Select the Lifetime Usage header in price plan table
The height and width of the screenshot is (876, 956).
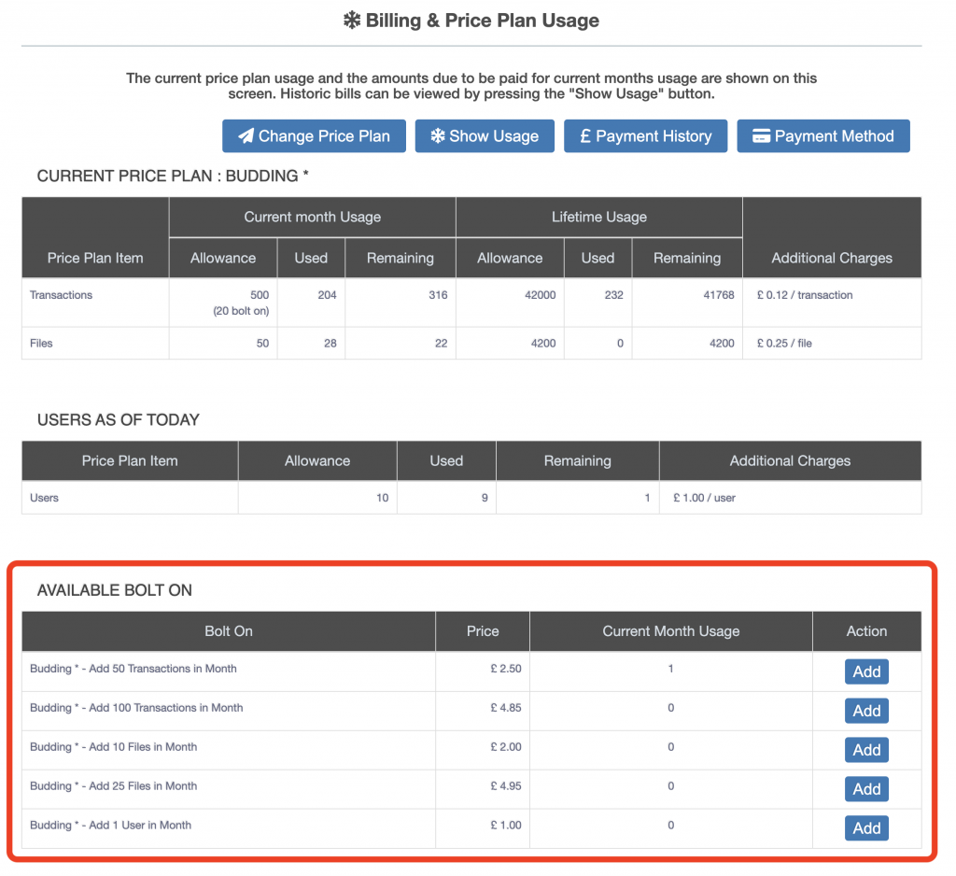click(598, 217)
